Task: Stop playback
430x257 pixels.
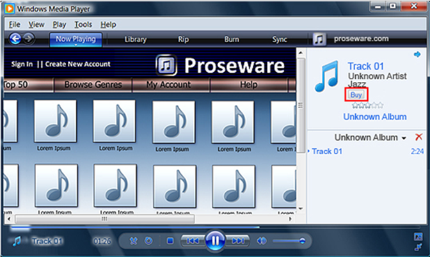Action: 170,241
